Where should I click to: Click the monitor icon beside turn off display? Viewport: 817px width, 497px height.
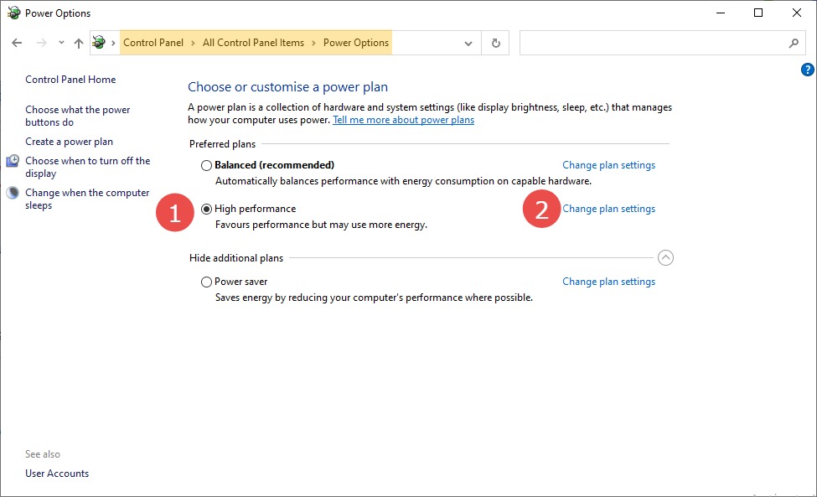pyautogui.click(x=13, y=161)
